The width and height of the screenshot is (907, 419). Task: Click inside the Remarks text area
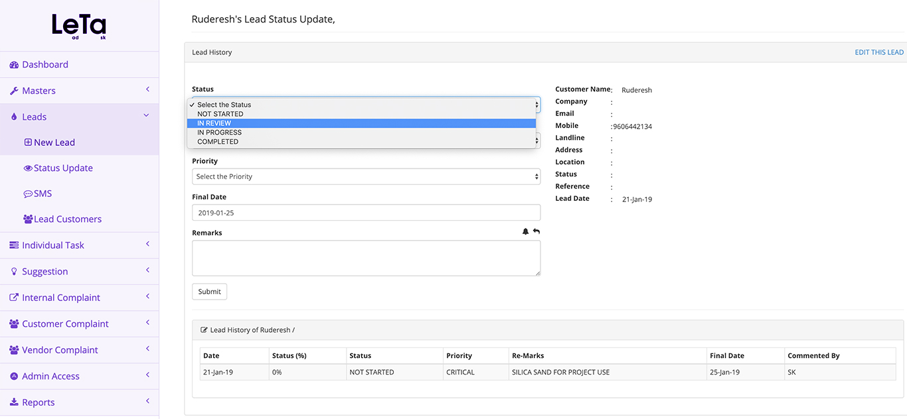pos(366,258)
